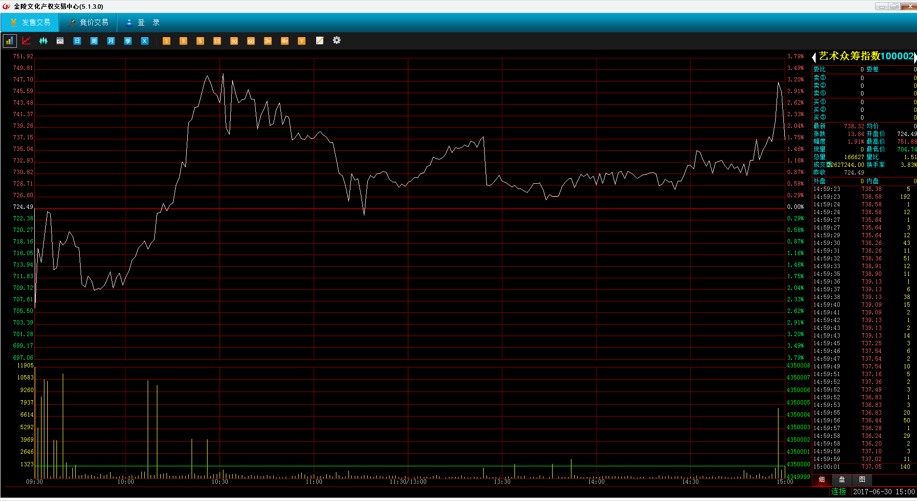Go to next instrument with right arrow

click(x=915, y=57)
